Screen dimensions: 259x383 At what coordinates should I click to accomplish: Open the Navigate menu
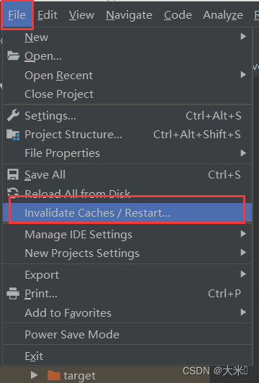129,15
